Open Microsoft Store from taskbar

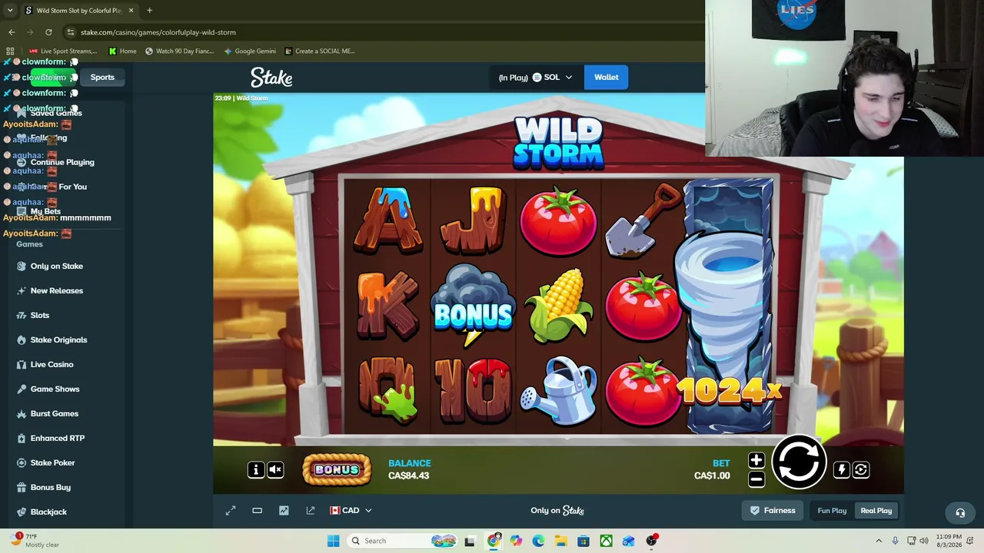tap(583, 541)
